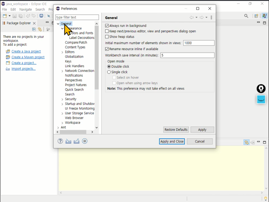This screenshot has height=202, width=269.
Task: Open the File menu
Action: [4, 9]
